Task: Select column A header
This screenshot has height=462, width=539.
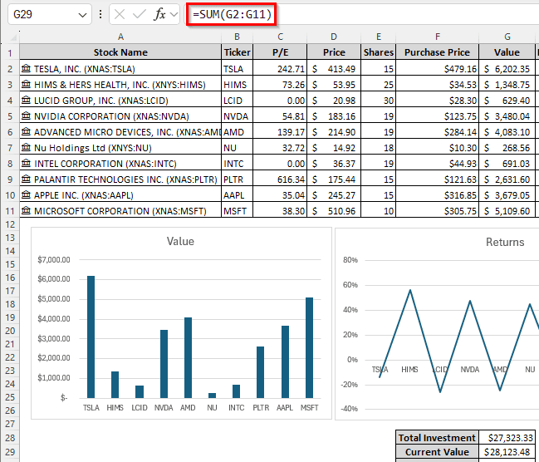Action: [x=120, y=37]
